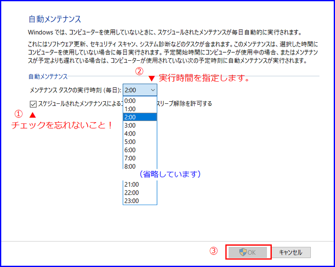The width and height of the screenshot is (335, 267).
Task: Click the 自動メンテナンス group label
Action: [x=48, y=77]
